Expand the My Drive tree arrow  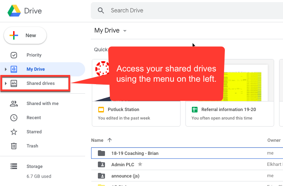(6, 69)
